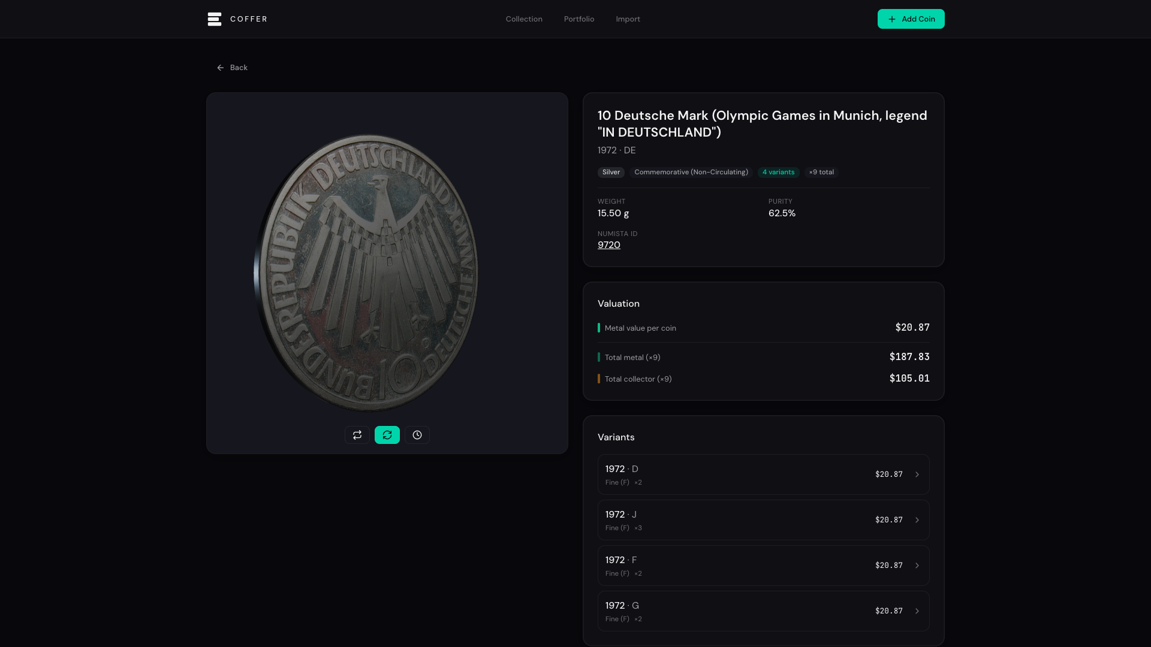The width and height of the screenshot is (1151, 647).
Task: Click the COFFER brand name
Action: point(249,19)
